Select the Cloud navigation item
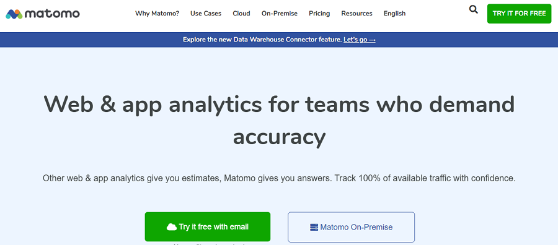The height and width of the screenshot is (245, 558). coord(241,14)
